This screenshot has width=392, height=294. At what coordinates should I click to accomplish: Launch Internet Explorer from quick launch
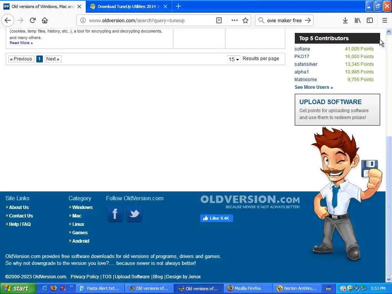click(x=44, y=288)
